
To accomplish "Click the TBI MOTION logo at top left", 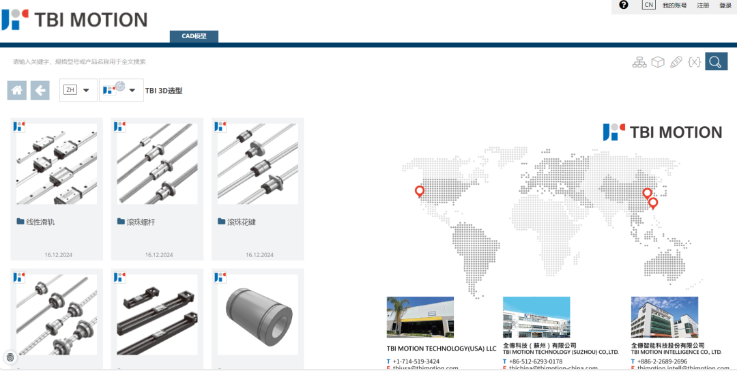I will pyautogui.click(x=74, y=20).
